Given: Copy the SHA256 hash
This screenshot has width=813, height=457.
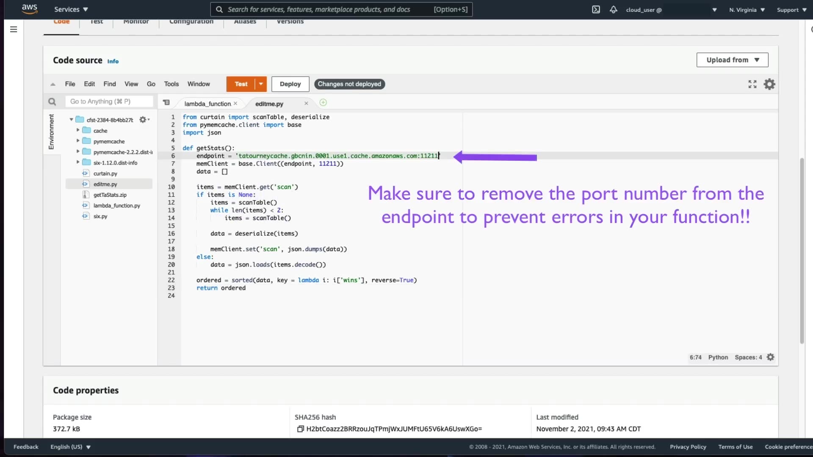Looking at the screenshot, I should (300, 429).
